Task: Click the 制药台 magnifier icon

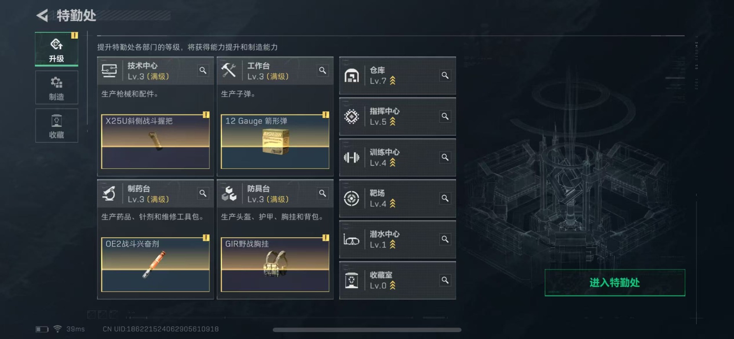Action: (x=203, y=193)
